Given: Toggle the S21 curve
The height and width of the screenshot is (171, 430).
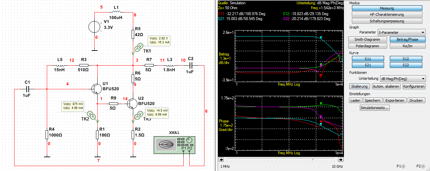Looking at the screenshot, I should [368, 65].
